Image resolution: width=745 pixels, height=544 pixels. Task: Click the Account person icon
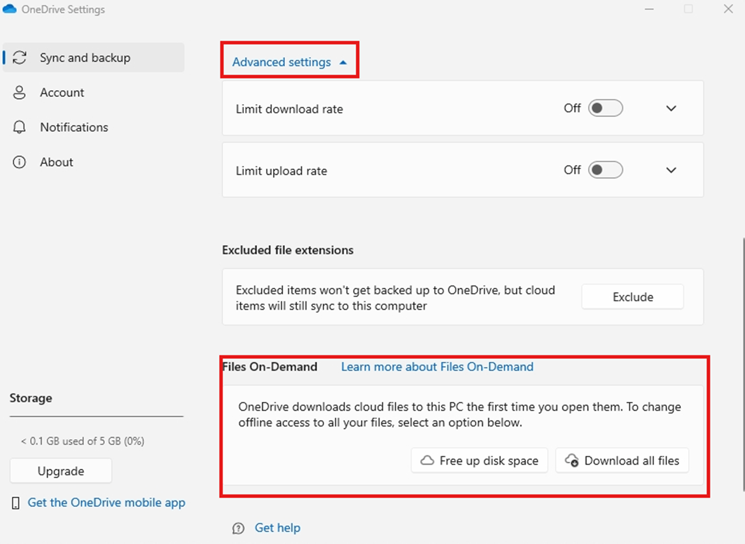coord(20,93)
